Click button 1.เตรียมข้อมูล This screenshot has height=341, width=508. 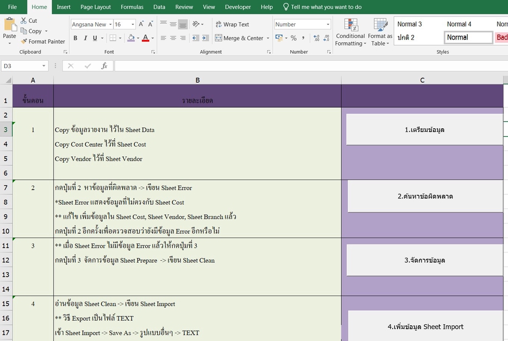[424, 130]
